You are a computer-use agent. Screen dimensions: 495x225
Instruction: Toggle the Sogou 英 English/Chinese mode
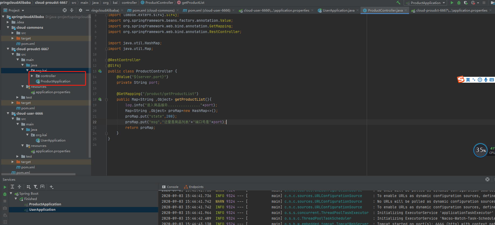click(x=468, y=80)
